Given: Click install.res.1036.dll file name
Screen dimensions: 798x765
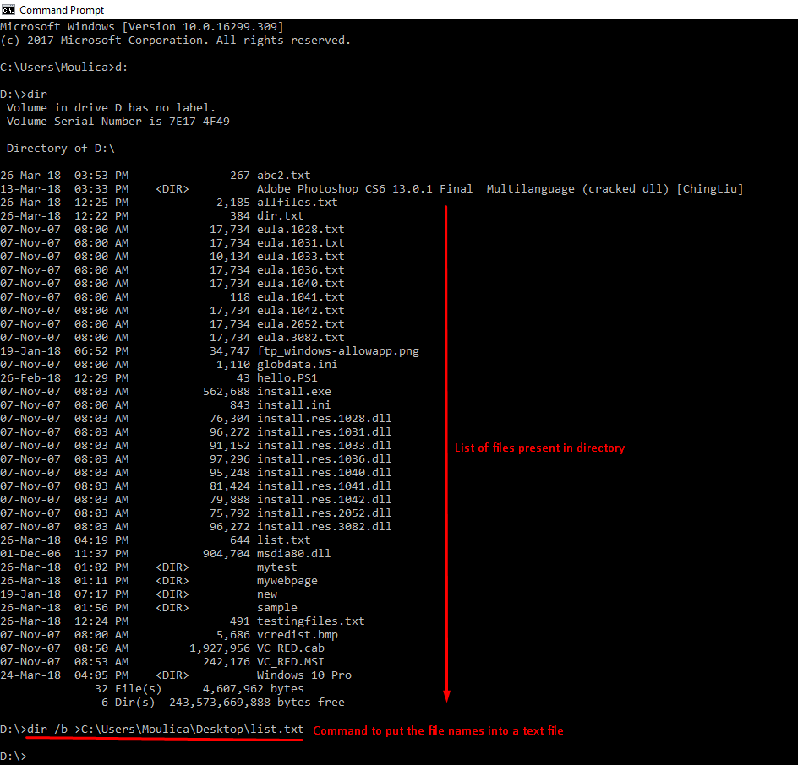Looking at the screenshot, I should click(x=325, y=459).
